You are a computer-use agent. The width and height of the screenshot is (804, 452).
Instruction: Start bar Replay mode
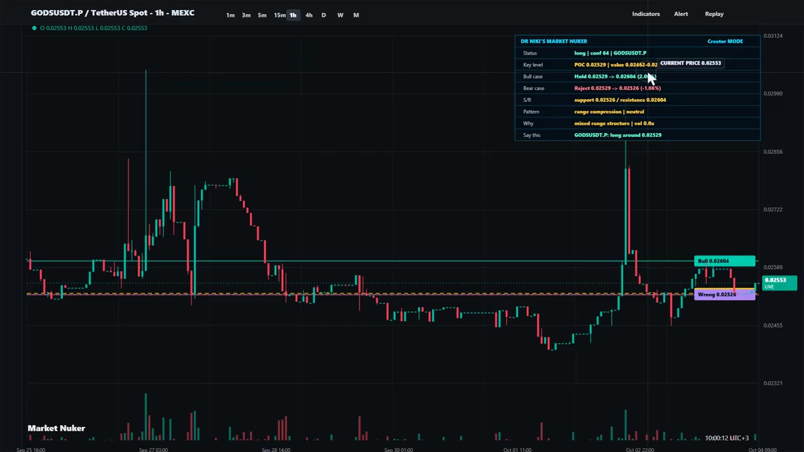(x=714, y=14)
